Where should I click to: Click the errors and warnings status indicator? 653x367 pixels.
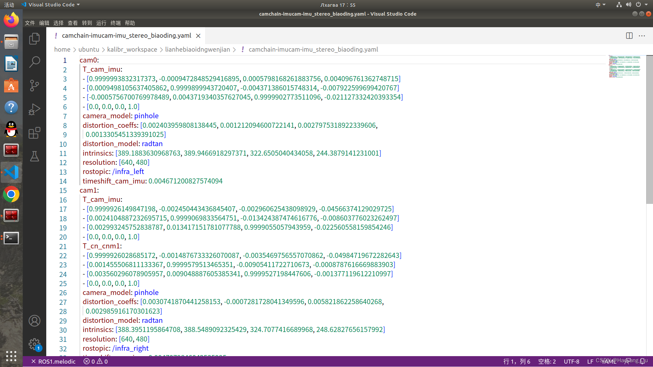96,362
